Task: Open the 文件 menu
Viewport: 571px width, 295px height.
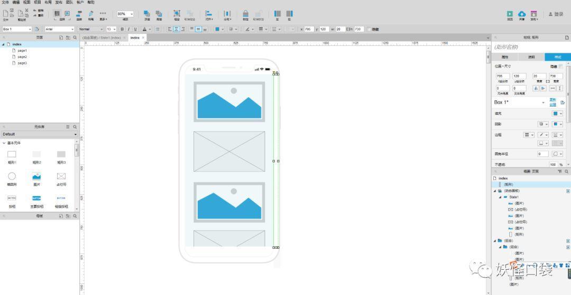Action: pos(5,2)
